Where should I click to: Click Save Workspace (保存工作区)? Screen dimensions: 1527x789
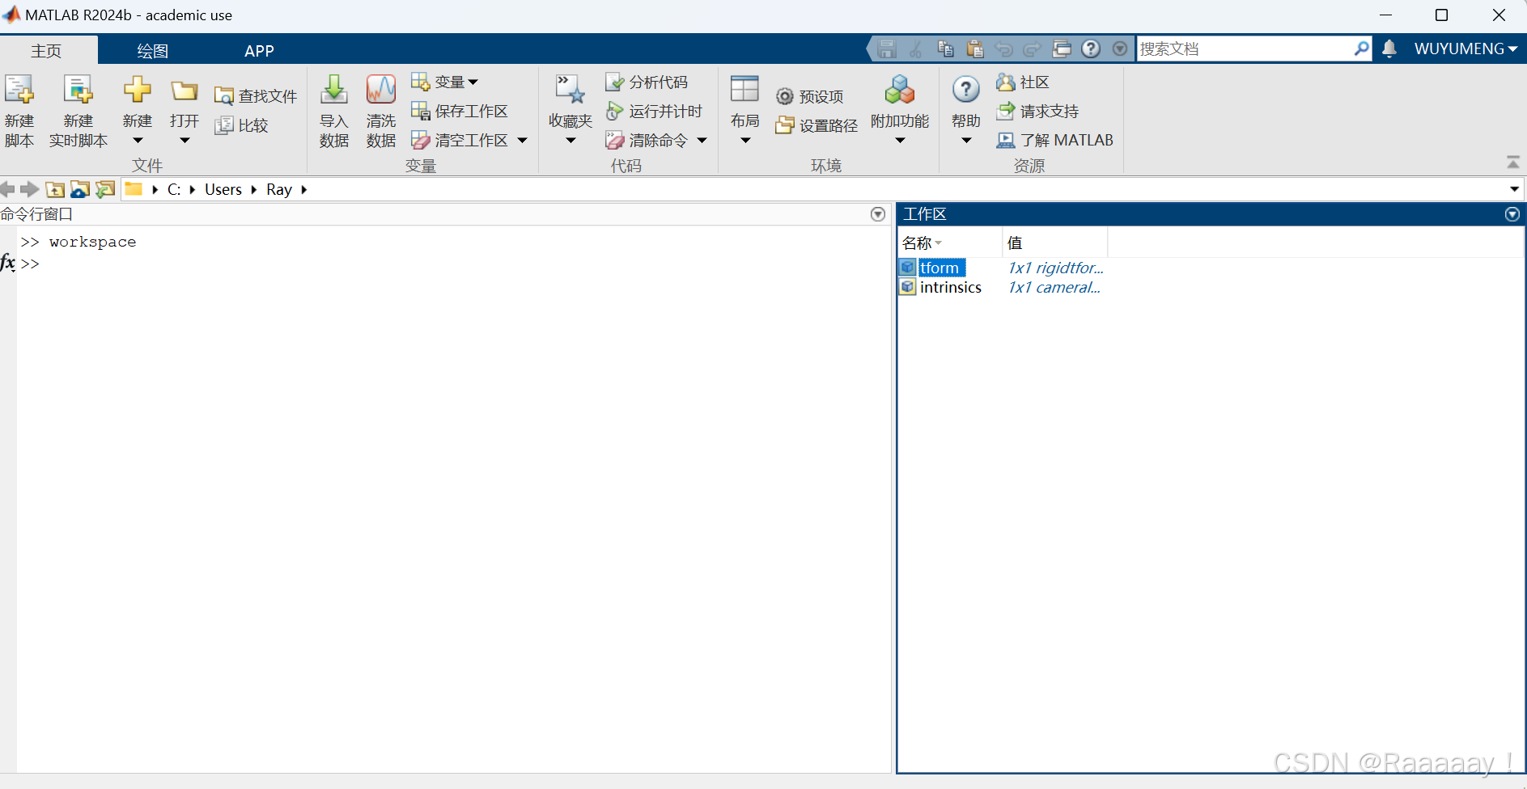click(460, 111)
